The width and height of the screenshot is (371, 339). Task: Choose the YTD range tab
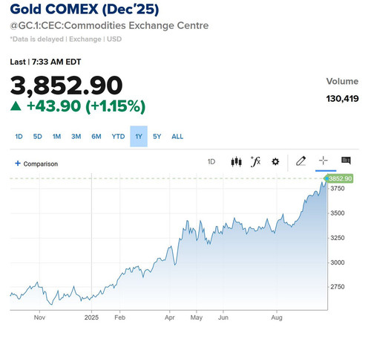coord(118,137)
